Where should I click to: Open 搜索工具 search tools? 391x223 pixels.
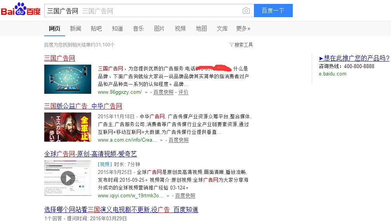pos(243,45)
